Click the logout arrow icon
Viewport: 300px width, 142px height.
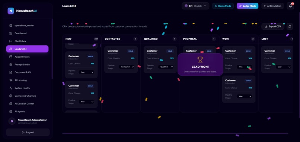click(x=23, y=132)
